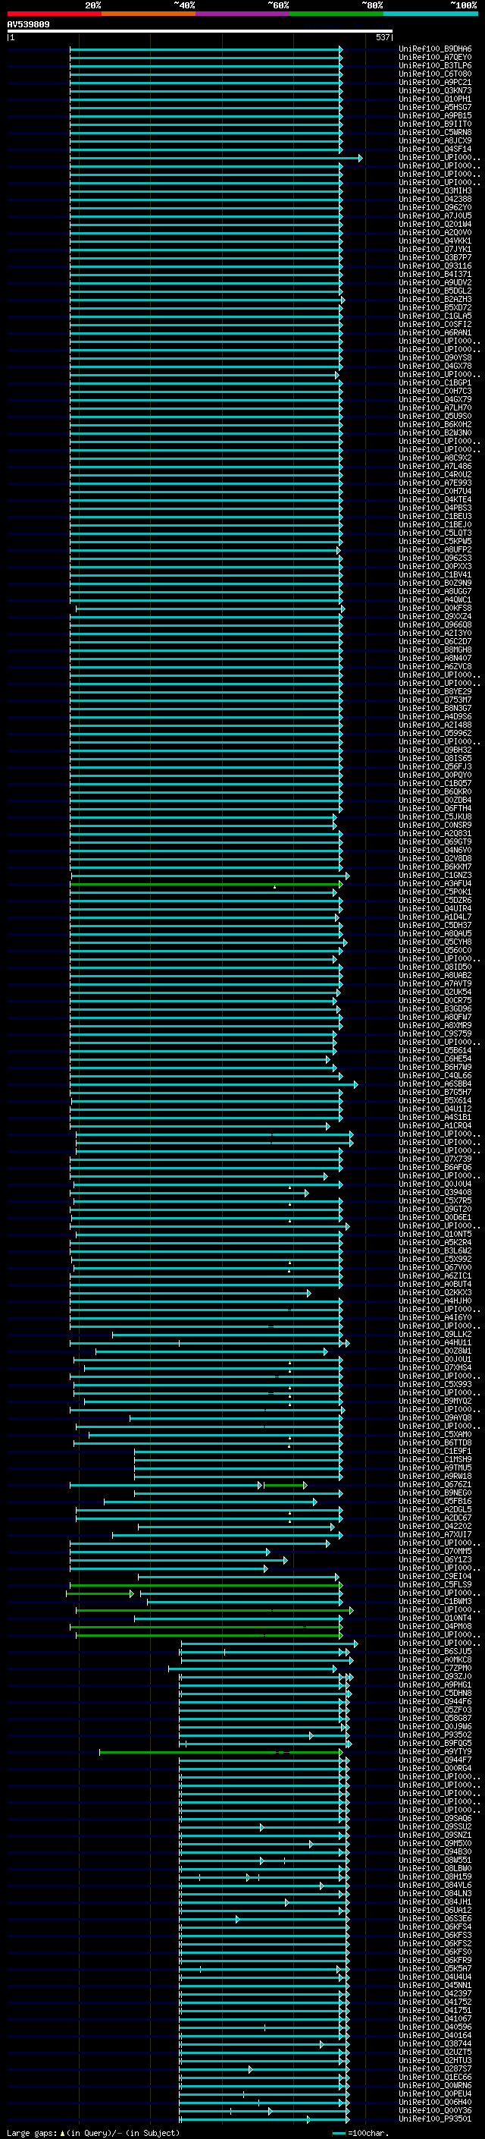Viewport: 485px width, 2139px height.
Task: Select label UniRef100_Q4UIR4
Action: click(435, 908)
